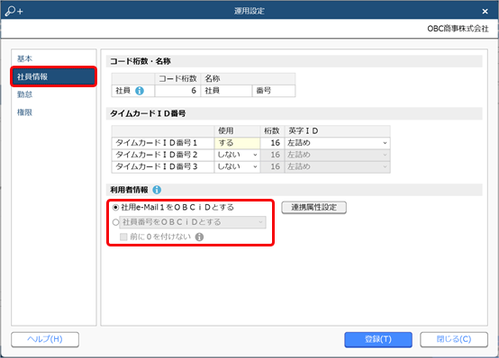Click ヘルプ(H) button

(x=45, y=339)
